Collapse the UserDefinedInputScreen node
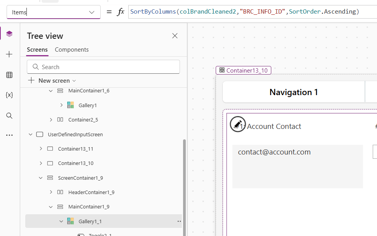The height and width of the screenshot is (236, 377). (31, 134)
